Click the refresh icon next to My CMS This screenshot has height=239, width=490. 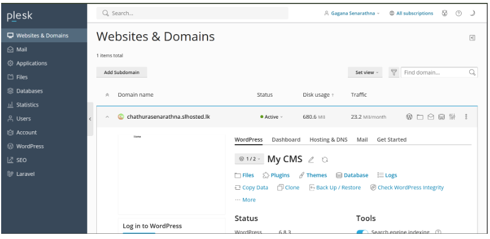(x=325, y=160)
